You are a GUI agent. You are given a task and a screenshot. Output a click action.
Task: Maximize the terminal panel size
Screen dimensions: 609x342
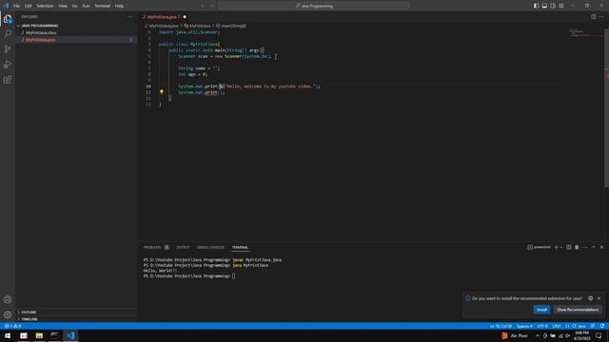[x=593, y=247]
